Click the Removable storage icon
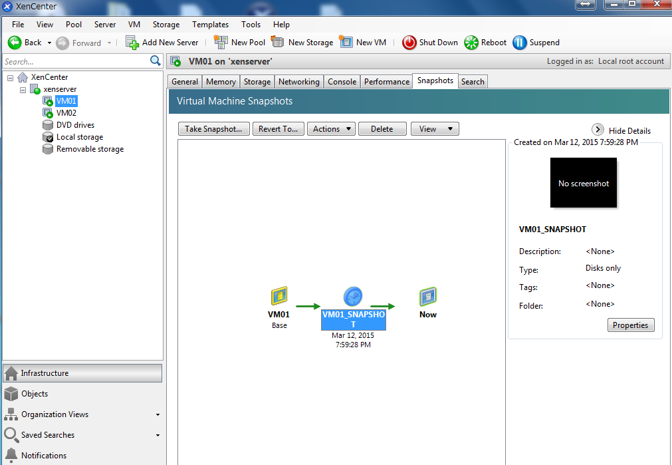 coord(48,149)
